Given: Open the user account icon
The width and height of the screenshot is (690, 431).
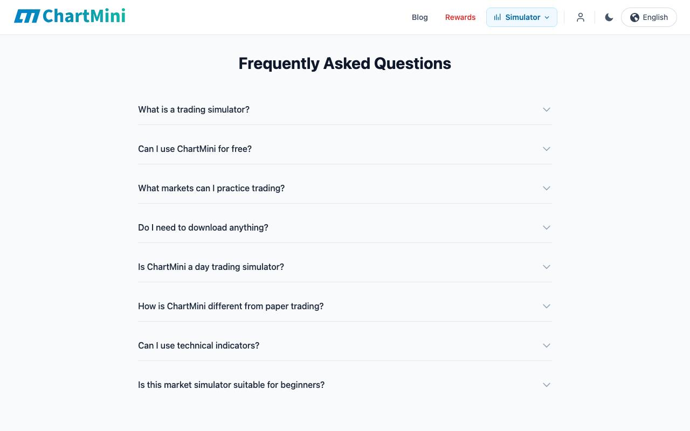Looking at the screenshot, I should 580,17.
